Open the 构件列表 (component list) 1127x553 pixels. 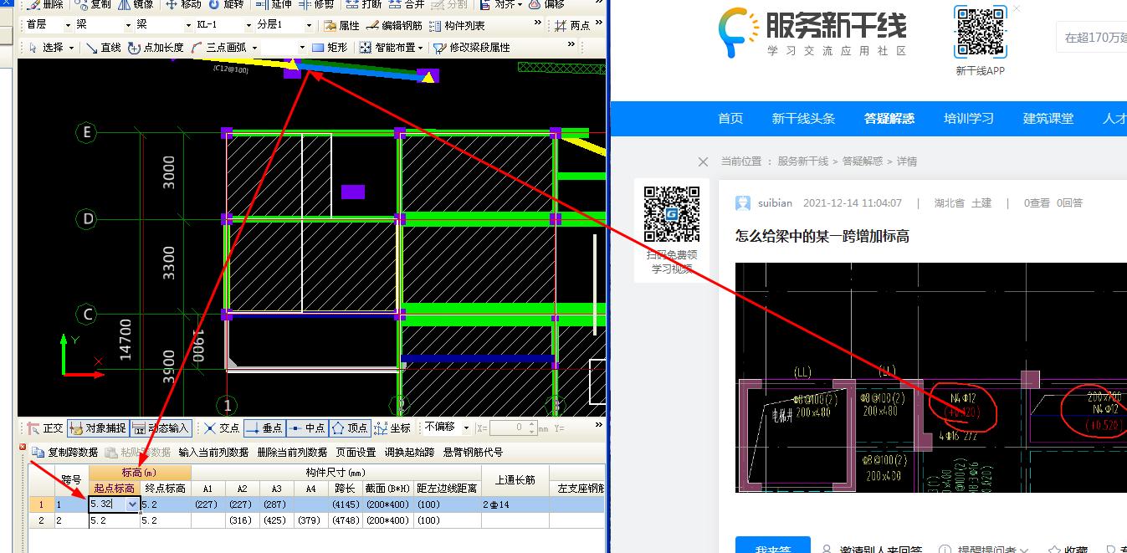click(x=457, y=26)
